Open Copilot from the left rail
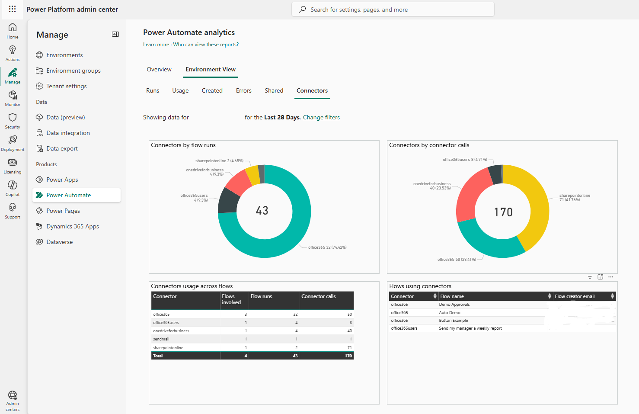Image resolution: width=639 pixels, height=414 pixels. [12, 188]
